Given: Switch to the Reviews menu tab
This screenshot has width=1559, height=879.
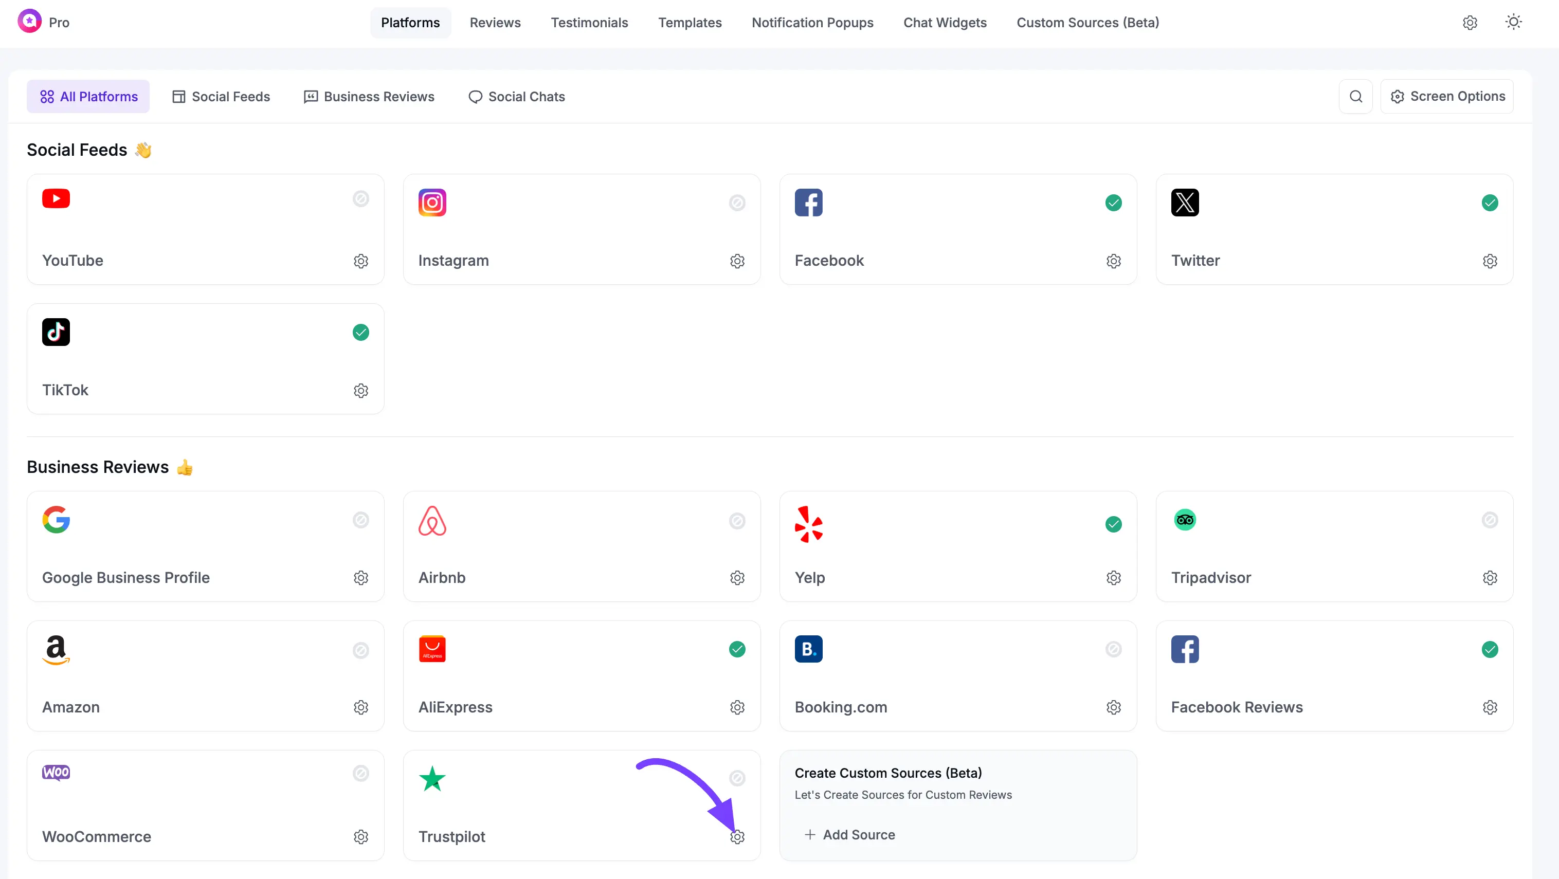Looking at the screenshot, I should (x=495, y=23).
